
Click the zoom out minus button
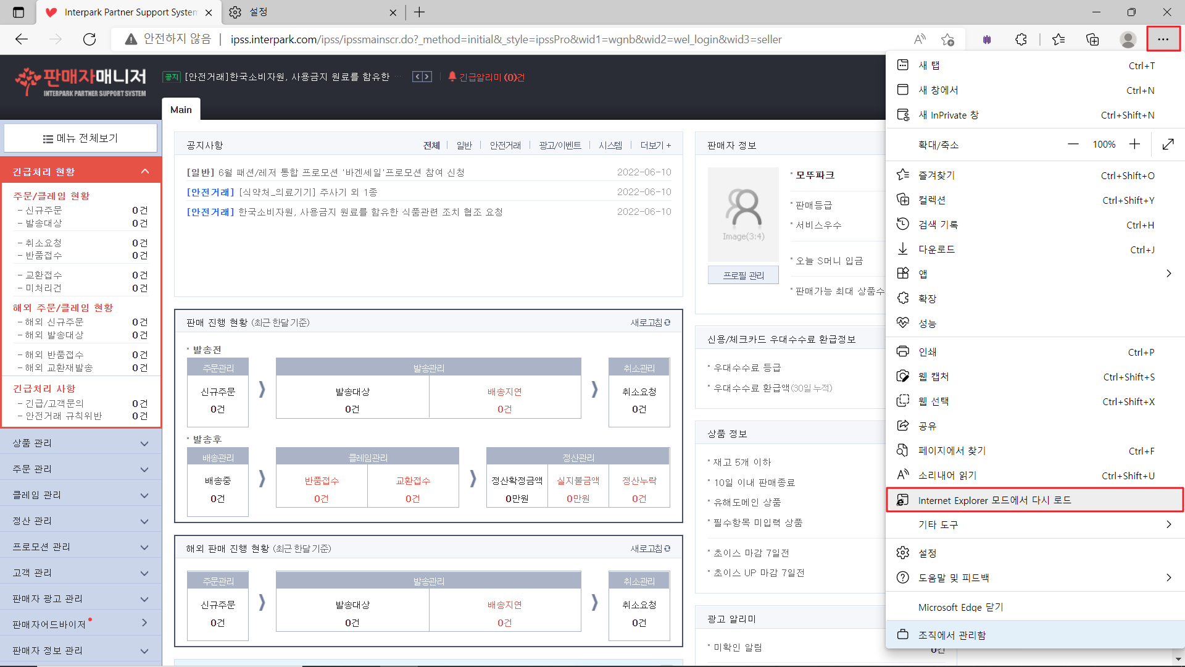coord(1073,145)
